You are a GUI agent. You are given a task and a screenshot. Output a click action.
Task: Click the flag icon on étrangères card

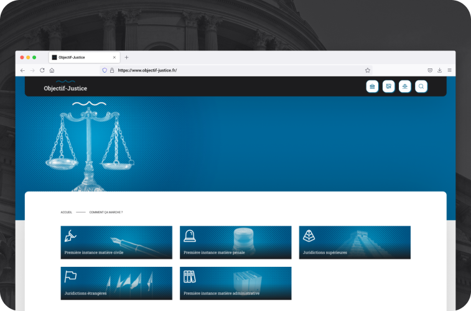(x=70, y=277)
